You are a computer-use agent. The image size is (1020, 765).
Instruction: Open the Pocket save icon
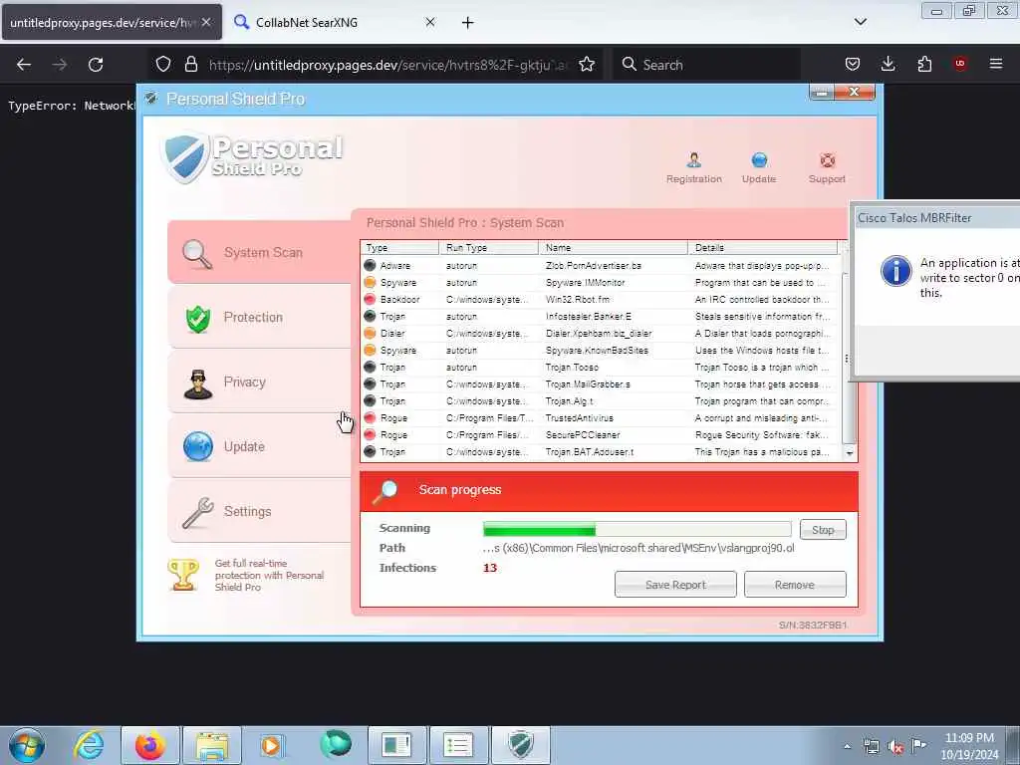(x=853, y=64)
